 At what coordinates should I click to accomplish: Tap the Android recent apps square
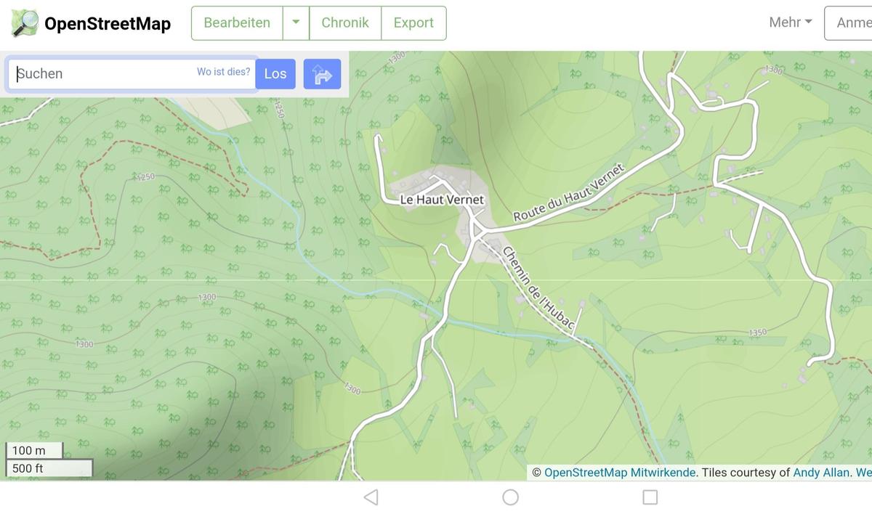click(650, 497)
